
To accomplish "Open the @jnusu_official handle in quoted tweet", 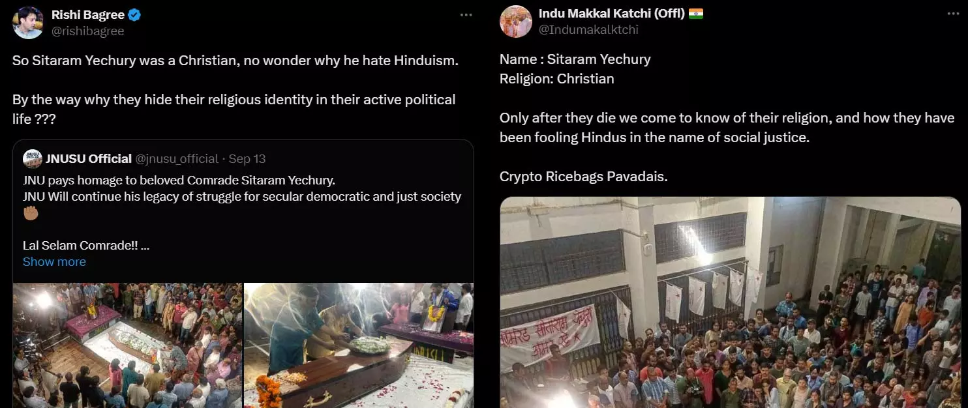I will [177, 158].
